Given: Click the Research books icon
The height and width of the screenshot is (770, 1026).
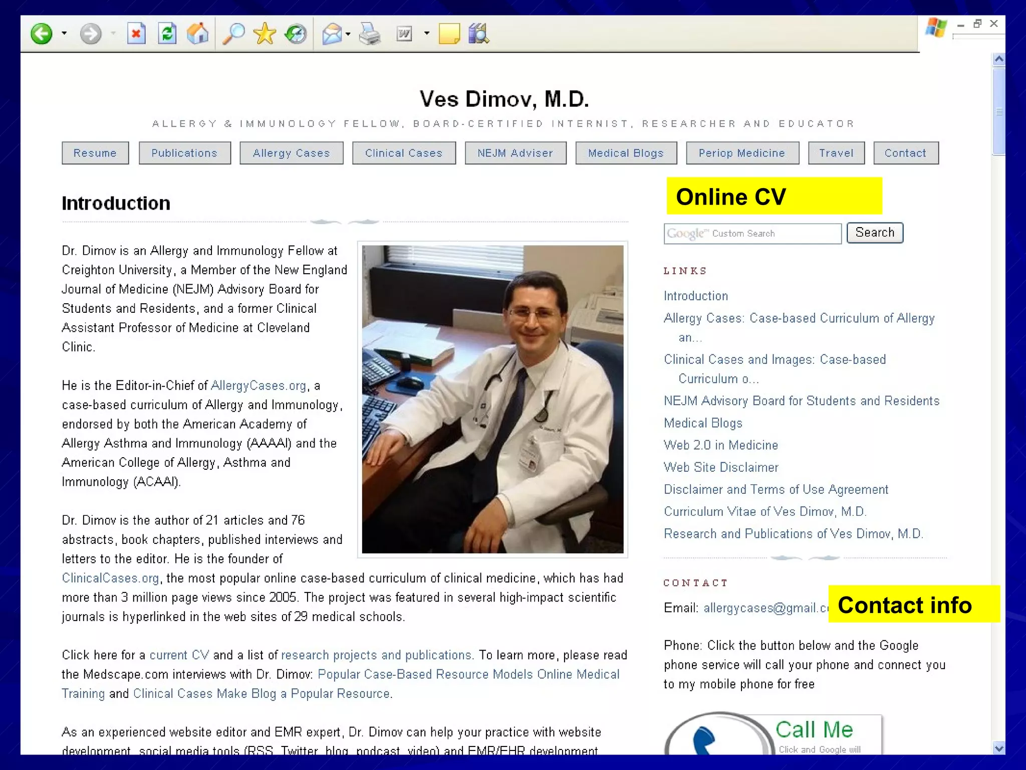Looking at the screenshot, I should tap(479, 34).
